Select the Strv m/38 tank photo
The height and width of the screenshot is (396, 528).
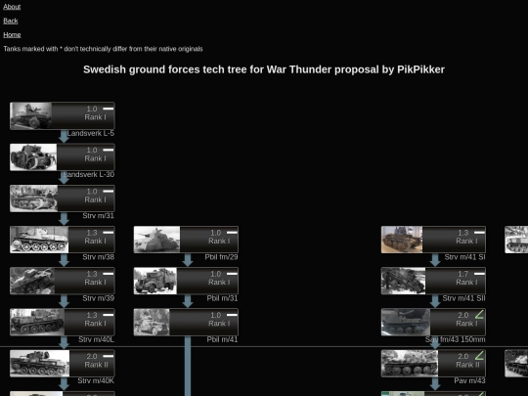coord(39,240)
